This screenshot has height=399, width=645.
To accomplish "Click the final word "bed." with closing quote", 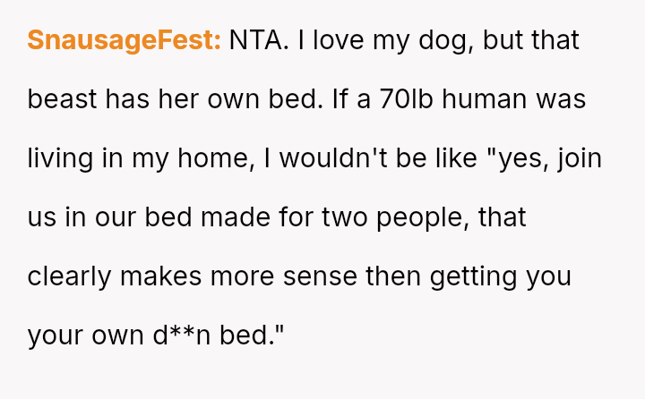I will (252, 335).
